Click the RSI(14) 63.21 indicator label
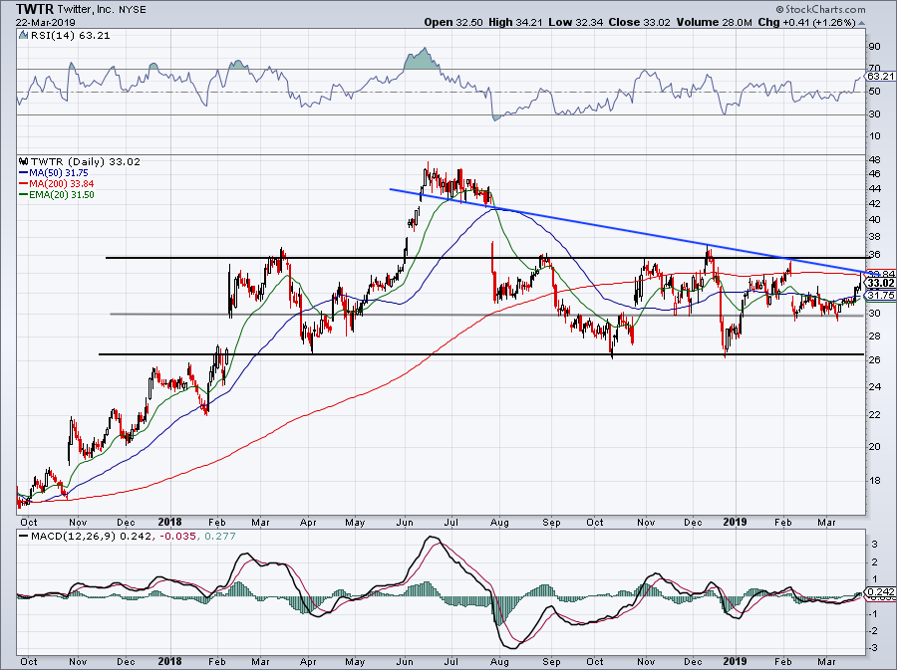Image resolution: width=897 pixels, height=670 pixels. 70,35
